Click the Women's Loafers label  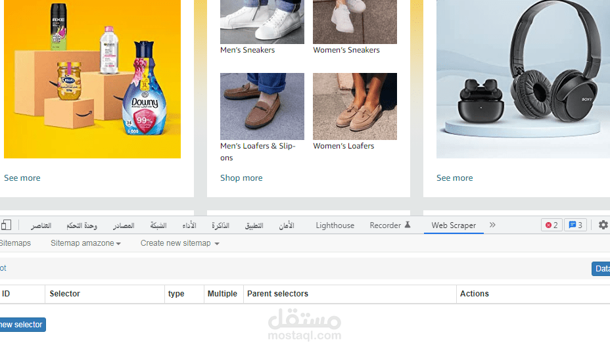[344, 146]
